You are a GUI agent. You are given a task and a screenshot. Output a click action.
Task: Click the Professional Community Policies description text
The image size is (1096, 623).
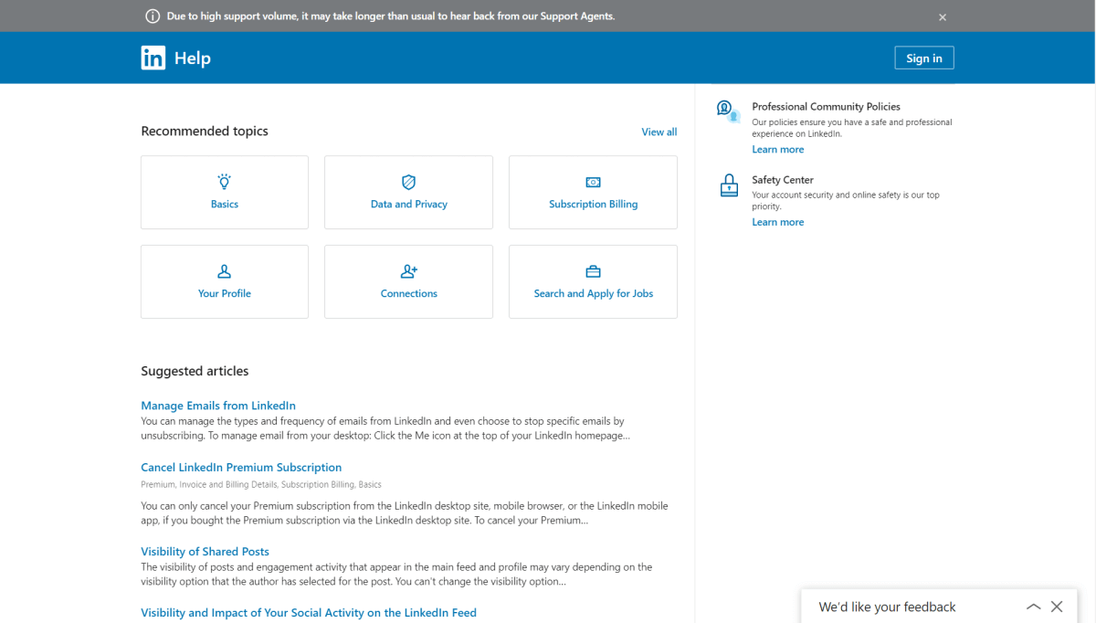click(x=852, y=128)
